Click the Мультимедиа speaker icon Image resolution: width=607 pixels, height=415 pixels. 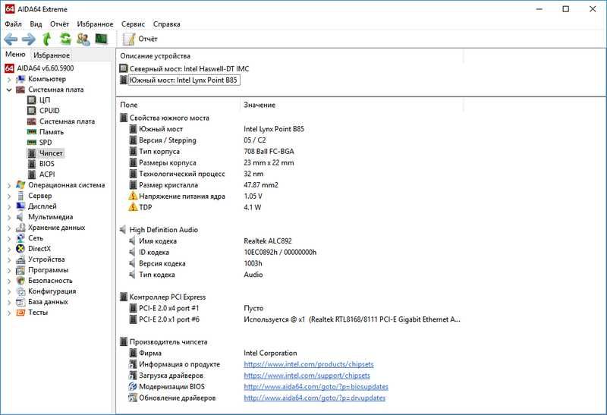coord(20,217)
